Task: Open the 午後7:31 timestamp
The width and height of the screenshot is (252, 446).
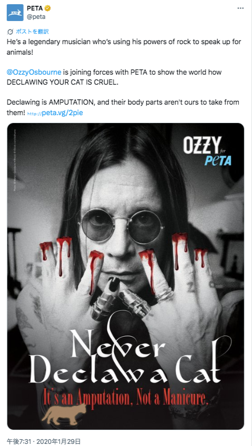Action: click(x=18, y=441)
